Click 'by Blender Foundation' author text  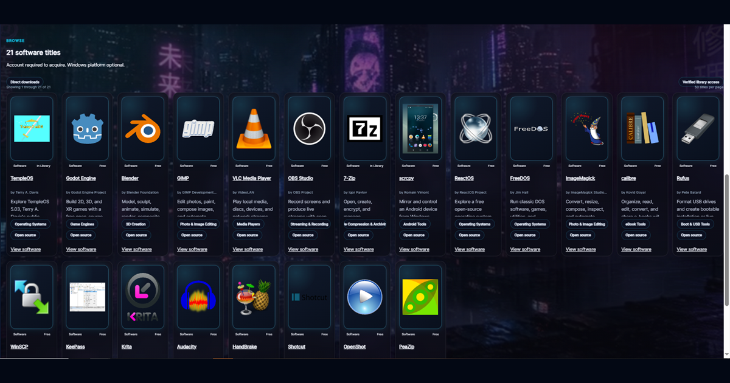(x=141, y=192)
